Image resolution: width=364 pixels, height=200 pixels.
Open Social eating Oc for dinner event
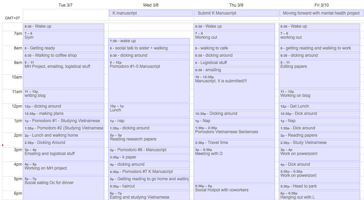click(x=64, y=188)
